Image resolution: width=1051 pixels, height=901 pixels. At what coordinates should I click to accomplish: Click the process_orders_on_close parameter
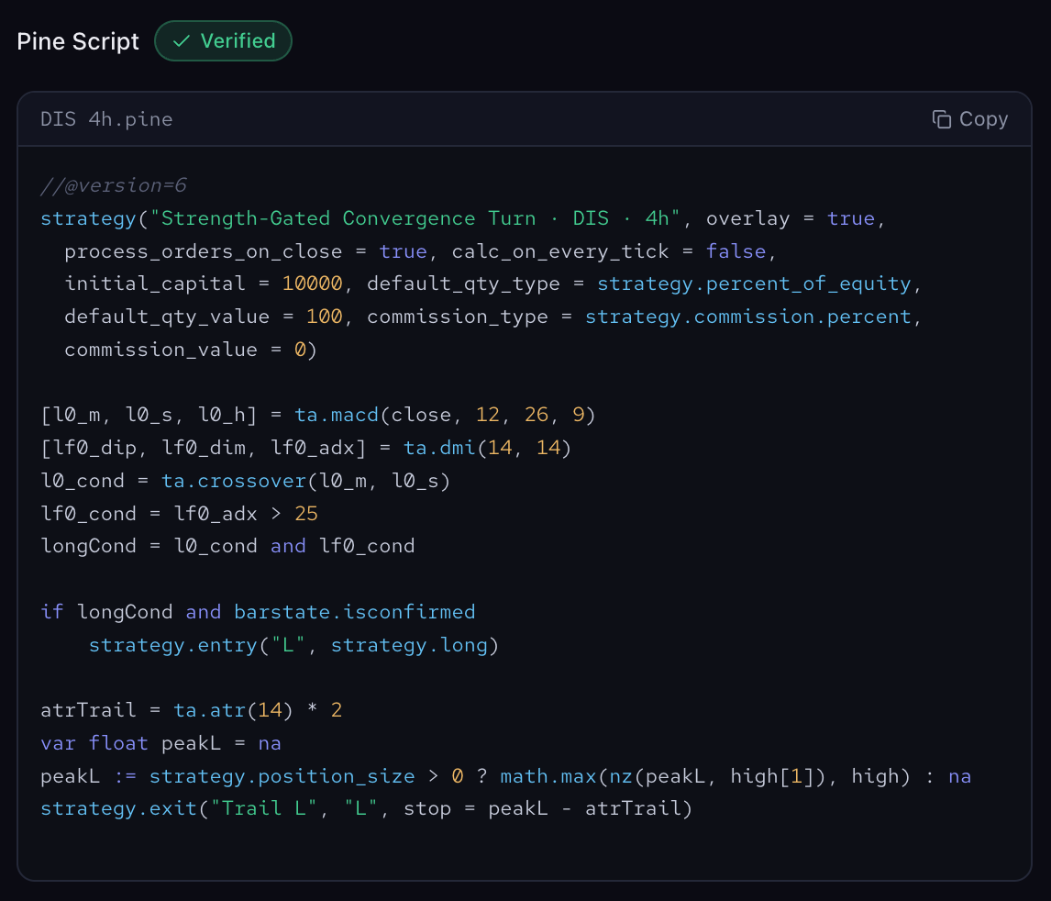(203, 251)
